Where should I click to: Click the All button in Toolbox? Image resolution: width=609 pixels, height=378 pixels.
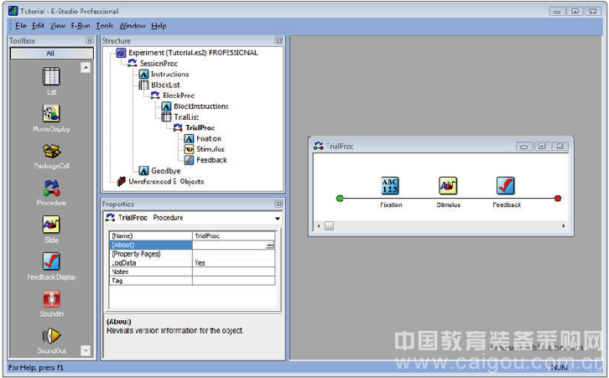(52, 53)
